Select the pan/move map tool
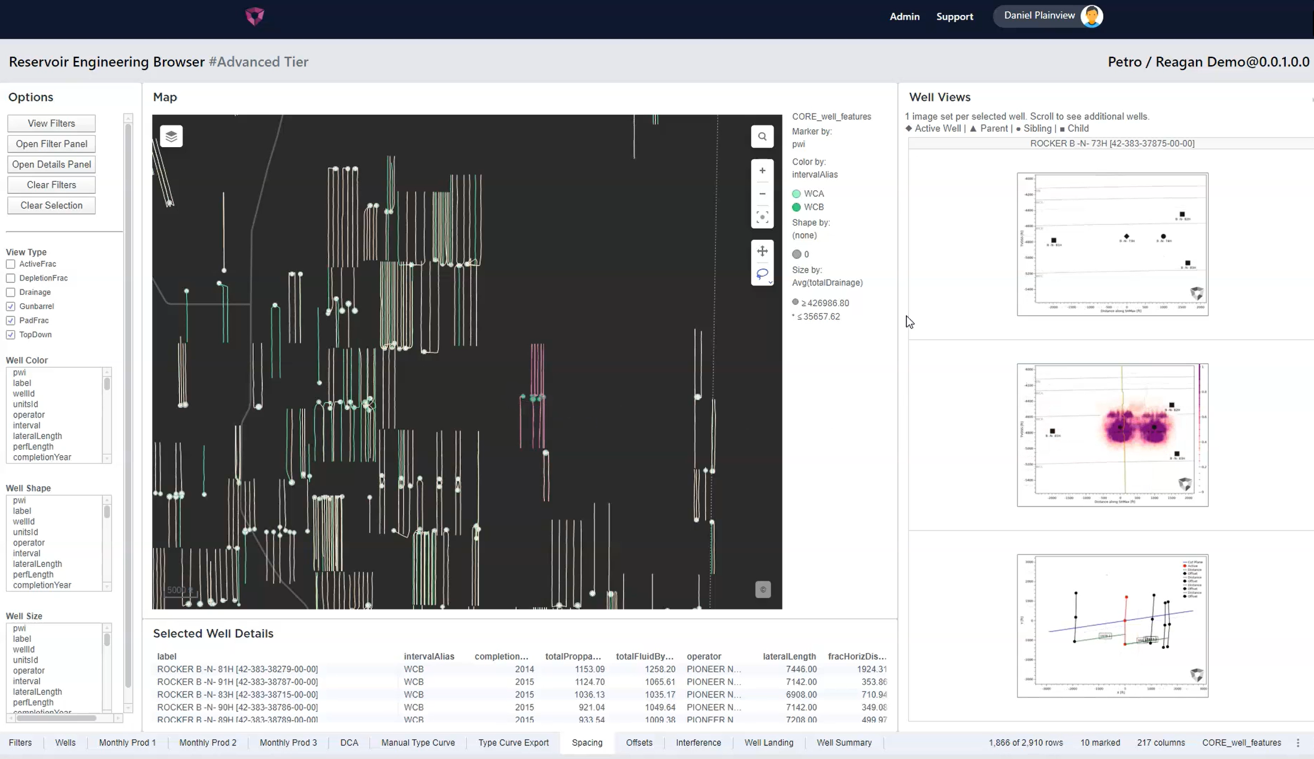Screen dimensions: 1314x759 coord(762,251)
